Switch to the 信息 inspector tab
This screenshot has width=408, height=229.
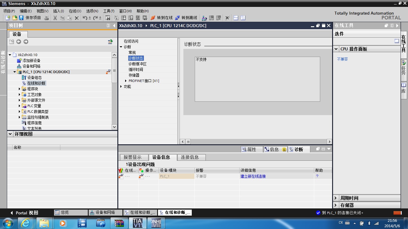275,149
